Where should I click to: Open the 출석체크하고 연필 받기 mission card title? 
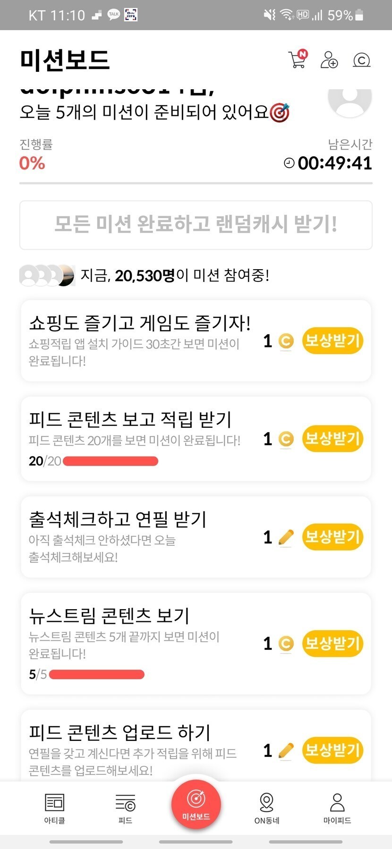(x=118, y=519)
